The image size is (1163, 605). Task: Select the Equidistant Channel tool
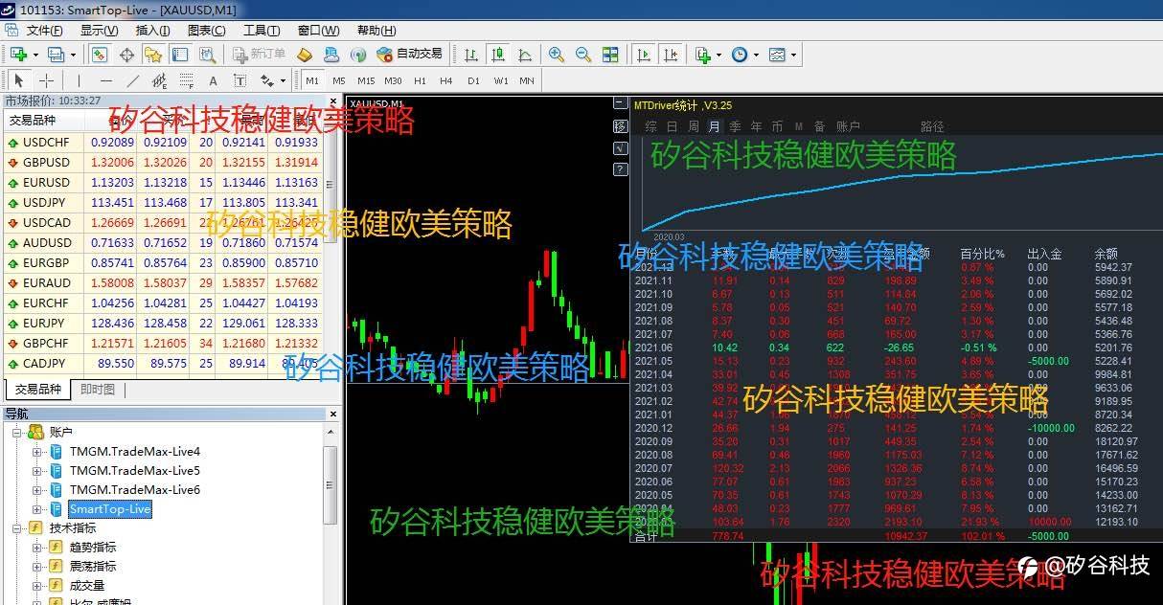(x=159, y=80)
